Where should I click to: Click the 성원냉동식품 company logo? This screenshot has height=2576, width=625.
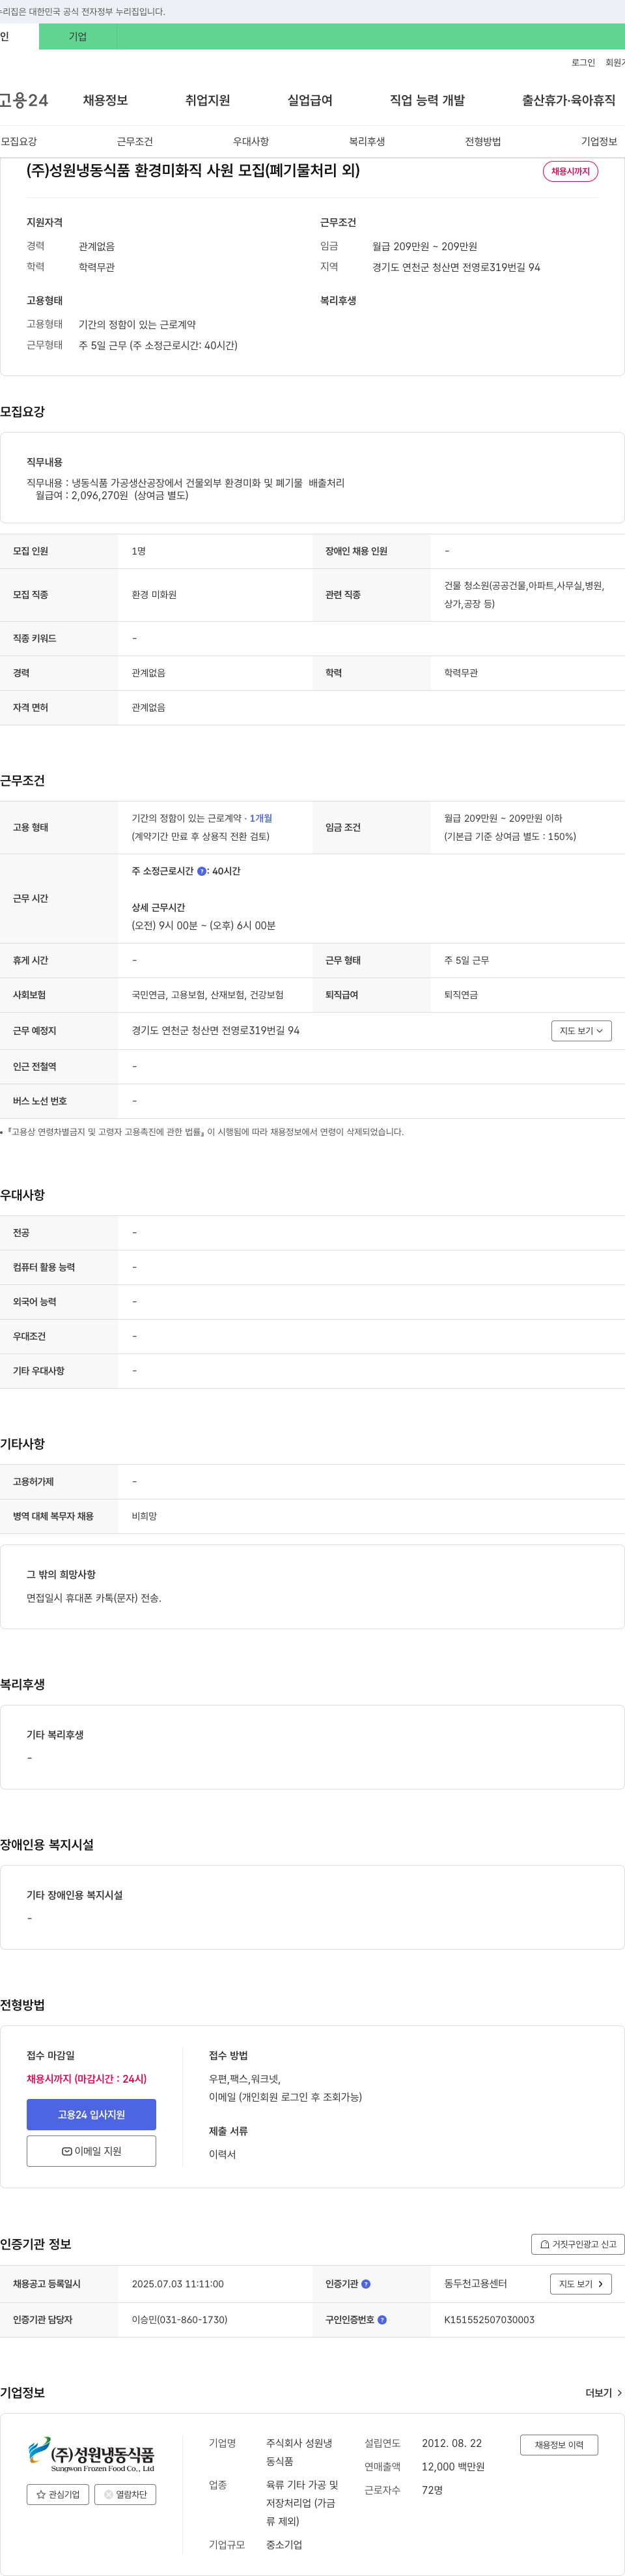91,2455
